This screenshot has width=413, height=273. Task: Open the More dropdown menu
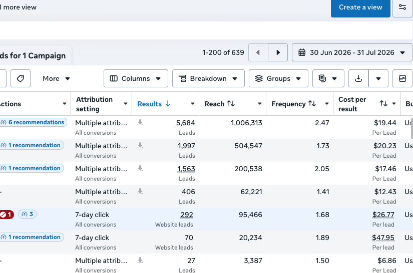coord(56,78)
